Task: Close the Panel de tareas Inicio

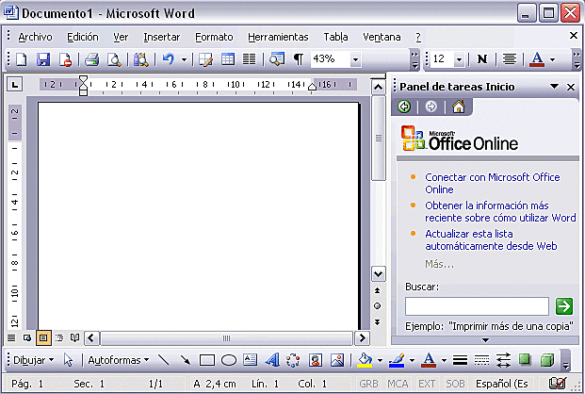Action: [571, 87]
